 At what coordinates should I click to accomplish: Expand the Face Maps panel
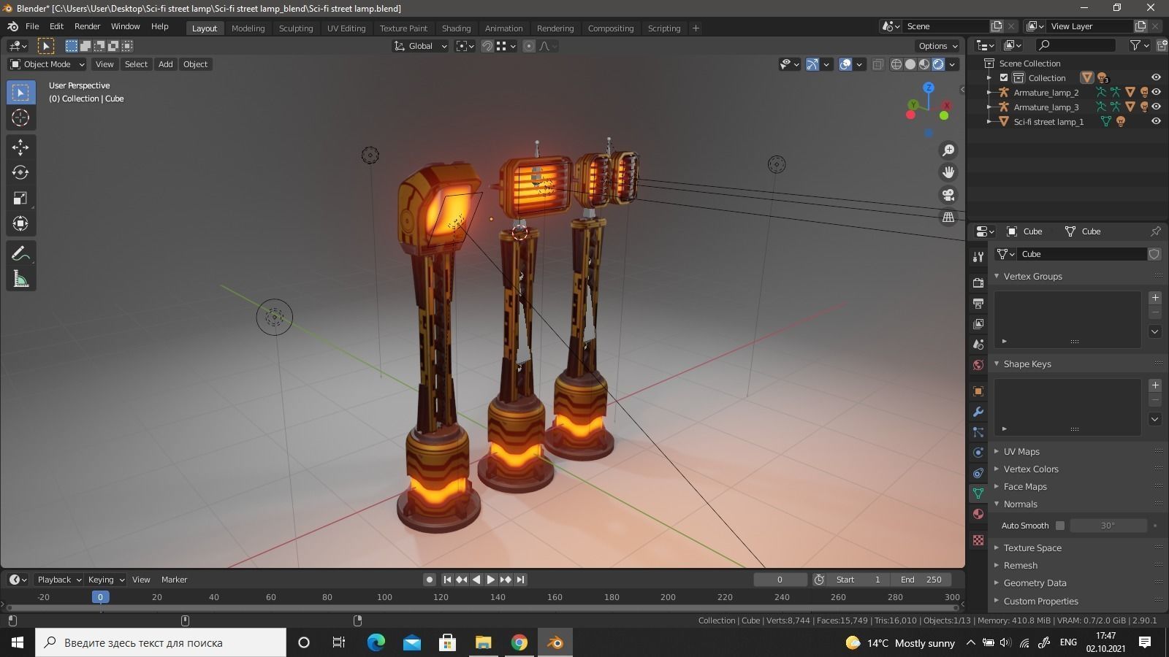point(1024,487)
